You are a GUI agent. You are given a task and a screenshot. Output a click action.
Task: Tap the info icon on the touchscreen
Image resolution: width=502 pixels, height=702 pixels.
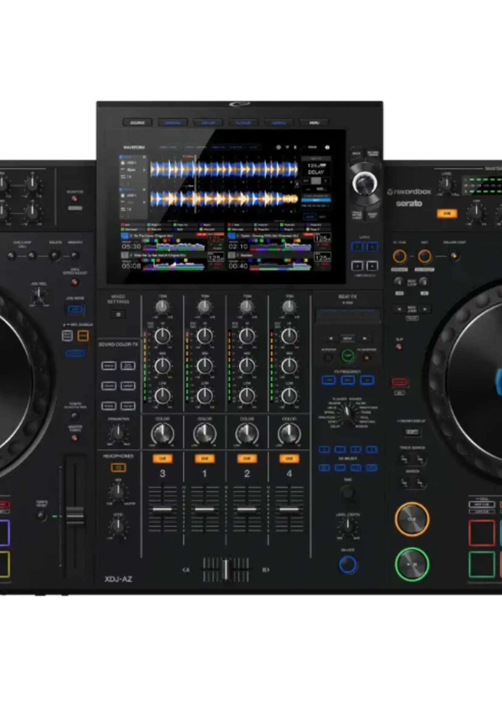[327, 148]
